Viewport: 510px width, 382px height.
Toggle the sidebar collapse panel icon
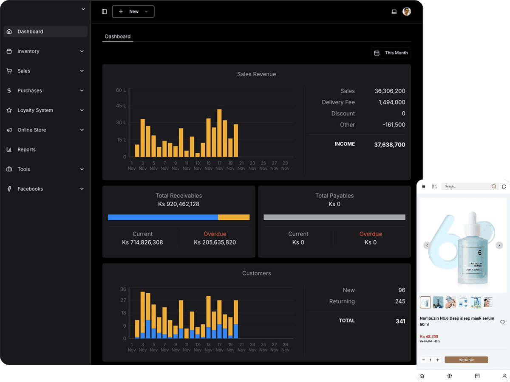tap(104, 11)
